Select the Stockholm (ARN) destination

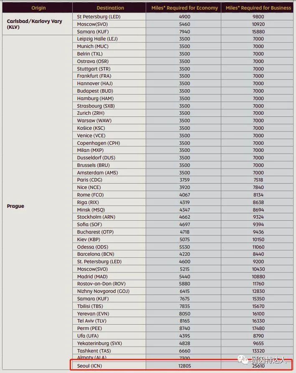pyautogui.click(x=96, y=217)
